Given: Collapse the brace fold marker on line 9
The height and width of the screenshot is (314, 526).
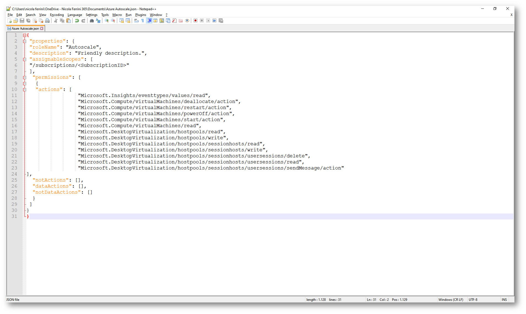Looking at the screenshot, I should click(x=24, y=84).
